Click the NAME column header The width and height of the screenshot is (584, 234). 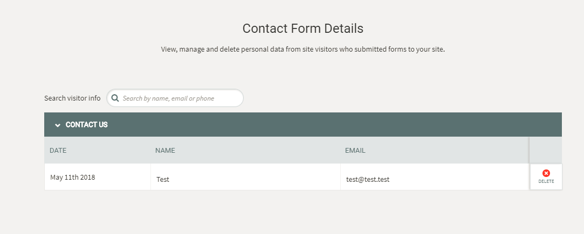point(165,151)
